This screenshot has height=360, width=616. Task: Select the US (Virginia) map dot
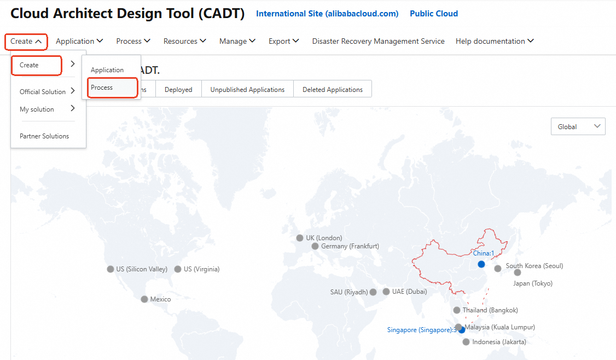(x=178, y=269)
